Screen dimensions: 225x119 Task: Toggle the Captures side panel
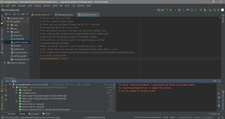2,48
